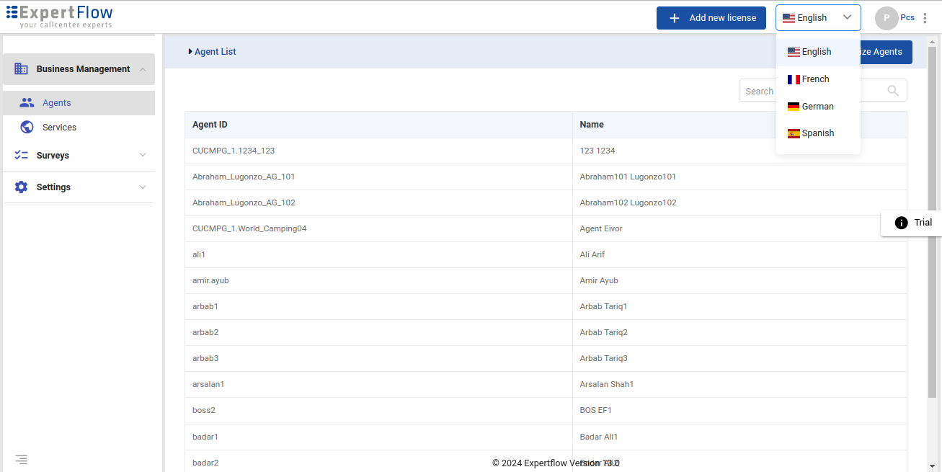
Task: Click the Business Management building icon
Action: tap(22, 69)
